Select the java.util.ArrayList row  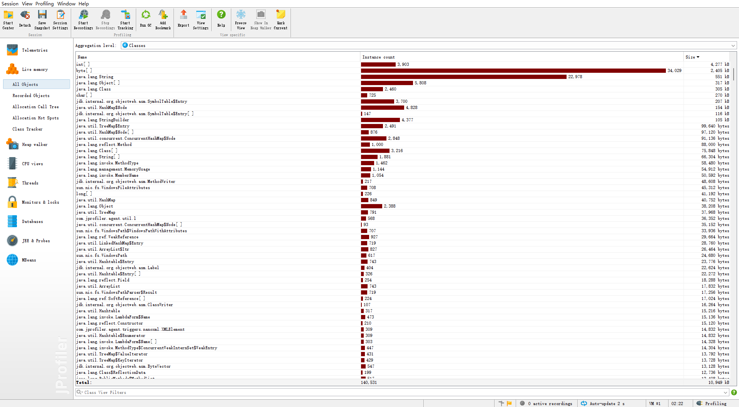(x=403, y=286)
